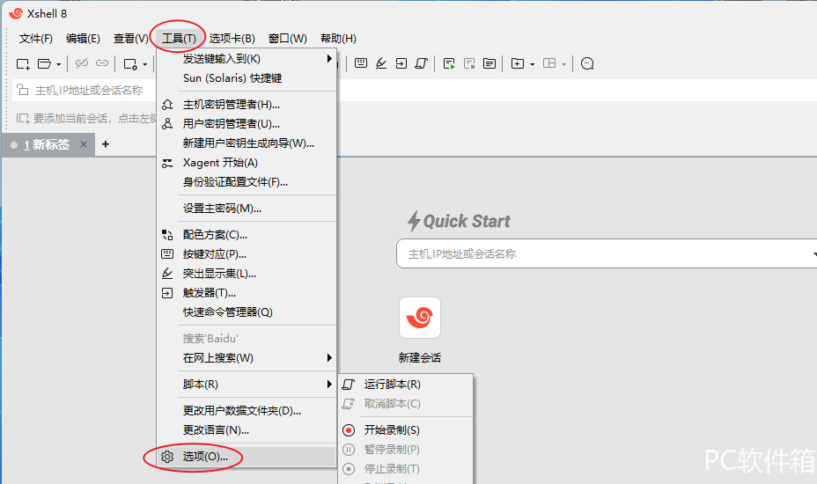Image resolution: width=817 pixels, height=484 pixels.
Task: Open the 编辑(E) menu
Action: click(83, 39)
